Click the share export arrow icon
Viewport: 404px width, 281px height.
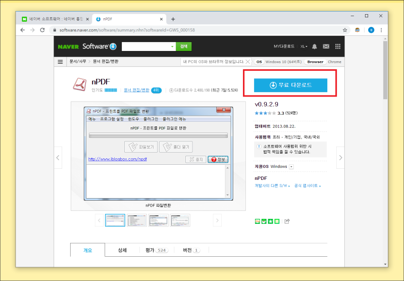coord(287,221)
